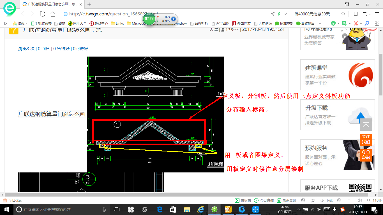Image resolution: width=383 pixels, height=215 pixels.
Task: Open the 外国网友 bookmark
Action: [241, 24]
